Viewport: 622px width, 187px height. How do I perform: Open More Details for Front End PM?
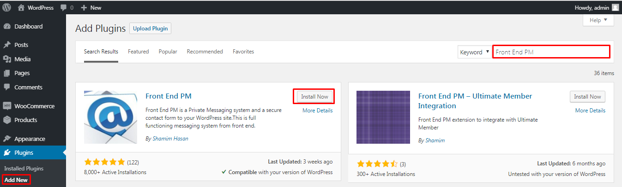(318, 111)
